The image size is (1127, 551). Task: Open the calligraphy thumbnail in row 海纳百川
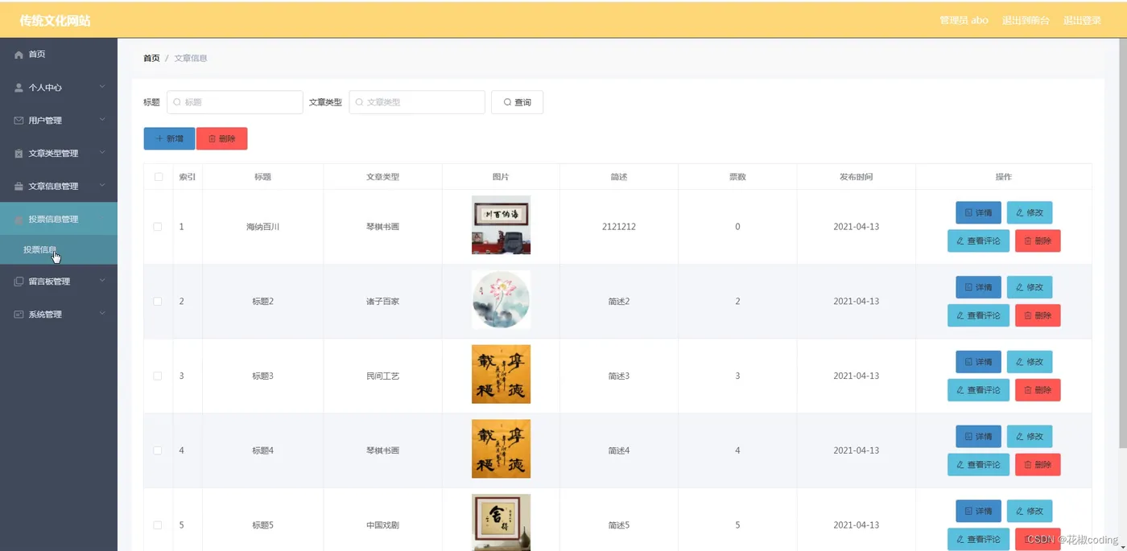501,224
